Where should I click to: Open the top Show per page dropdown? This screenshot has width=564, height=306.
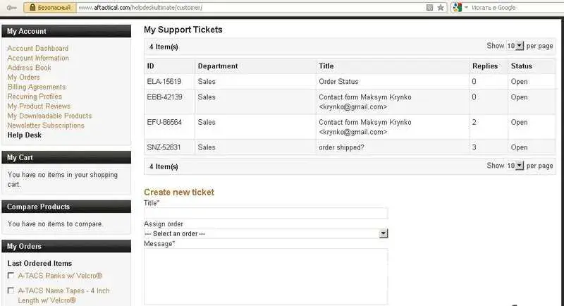click(515, 46)
